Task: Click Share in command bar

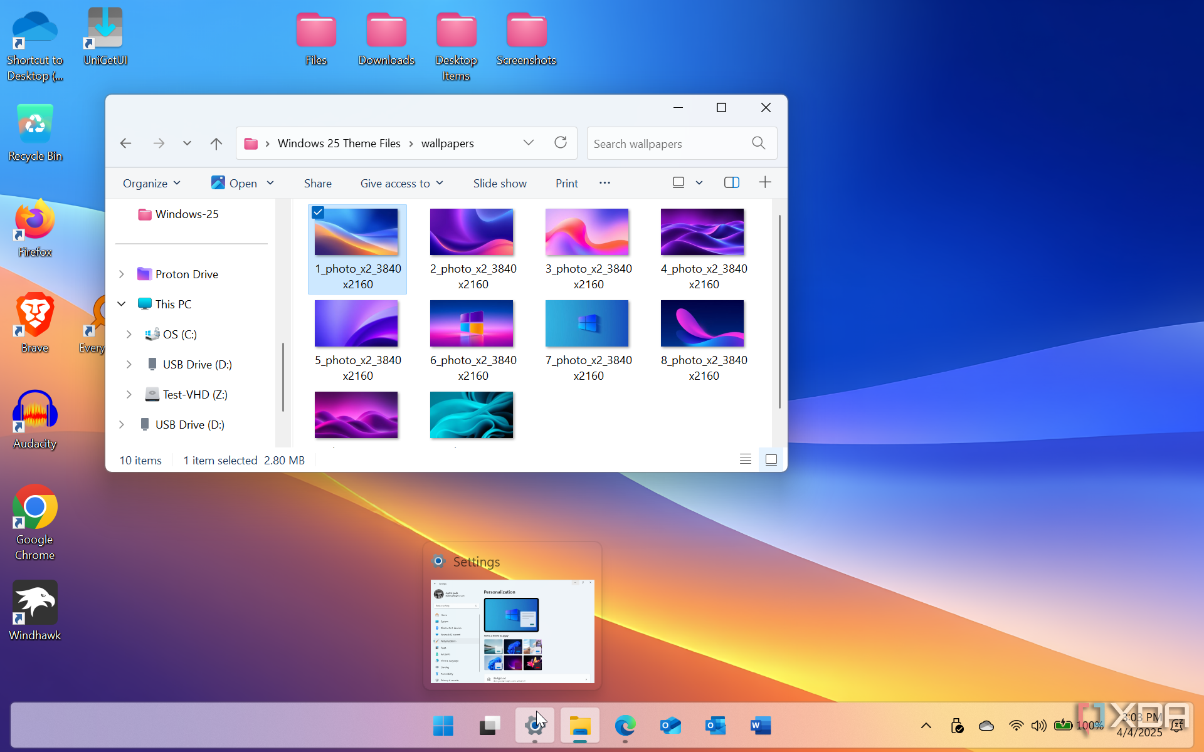Action: pyautogui.click(x=318, y=183)
